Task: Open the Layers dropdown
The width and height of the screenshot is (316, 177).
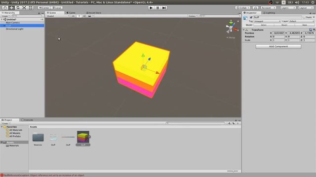Action: (288, 8)
